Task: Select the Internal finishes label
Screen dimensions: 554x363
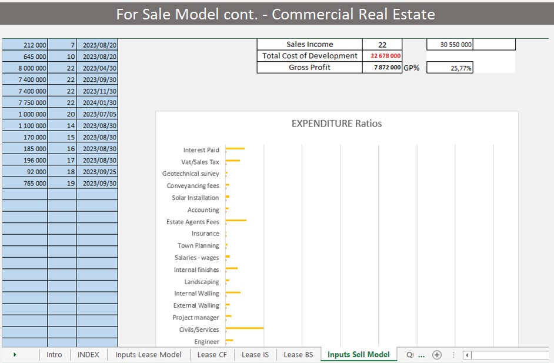Action: pyautogui.click(x=196, y=269)
